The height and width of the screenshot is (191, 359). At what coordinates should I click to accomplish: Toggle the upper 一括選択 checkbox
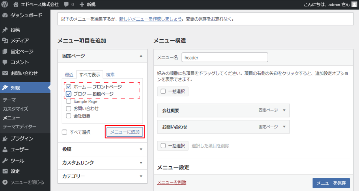click(x=163, y=91)
